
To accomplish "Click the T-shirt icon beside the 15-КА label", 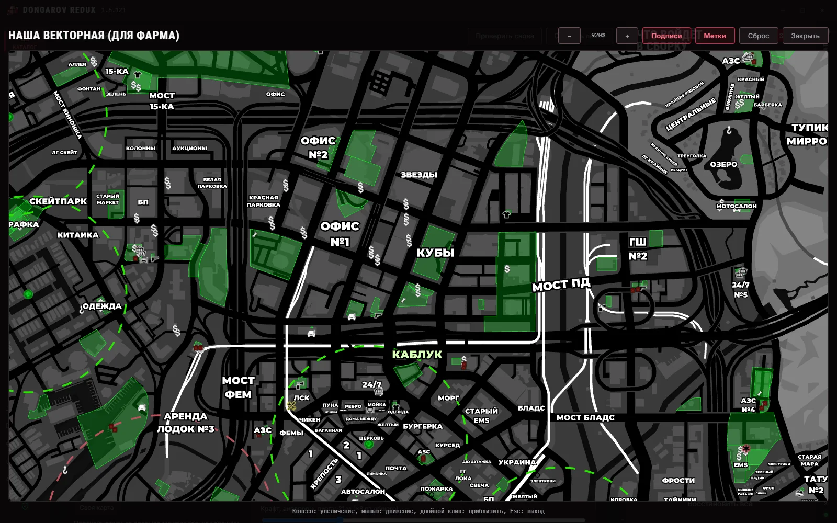I will point(138,74).
